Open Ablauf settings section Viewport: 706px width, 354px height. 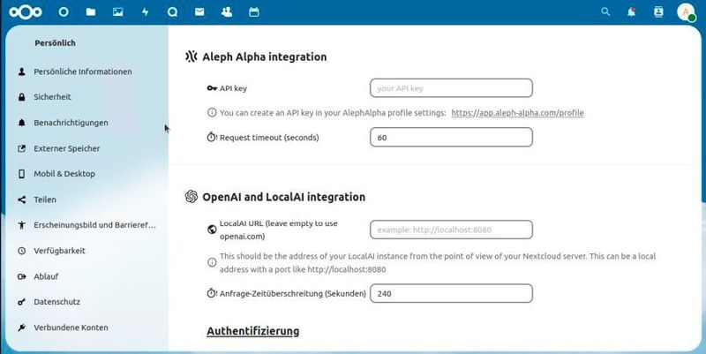46,276
